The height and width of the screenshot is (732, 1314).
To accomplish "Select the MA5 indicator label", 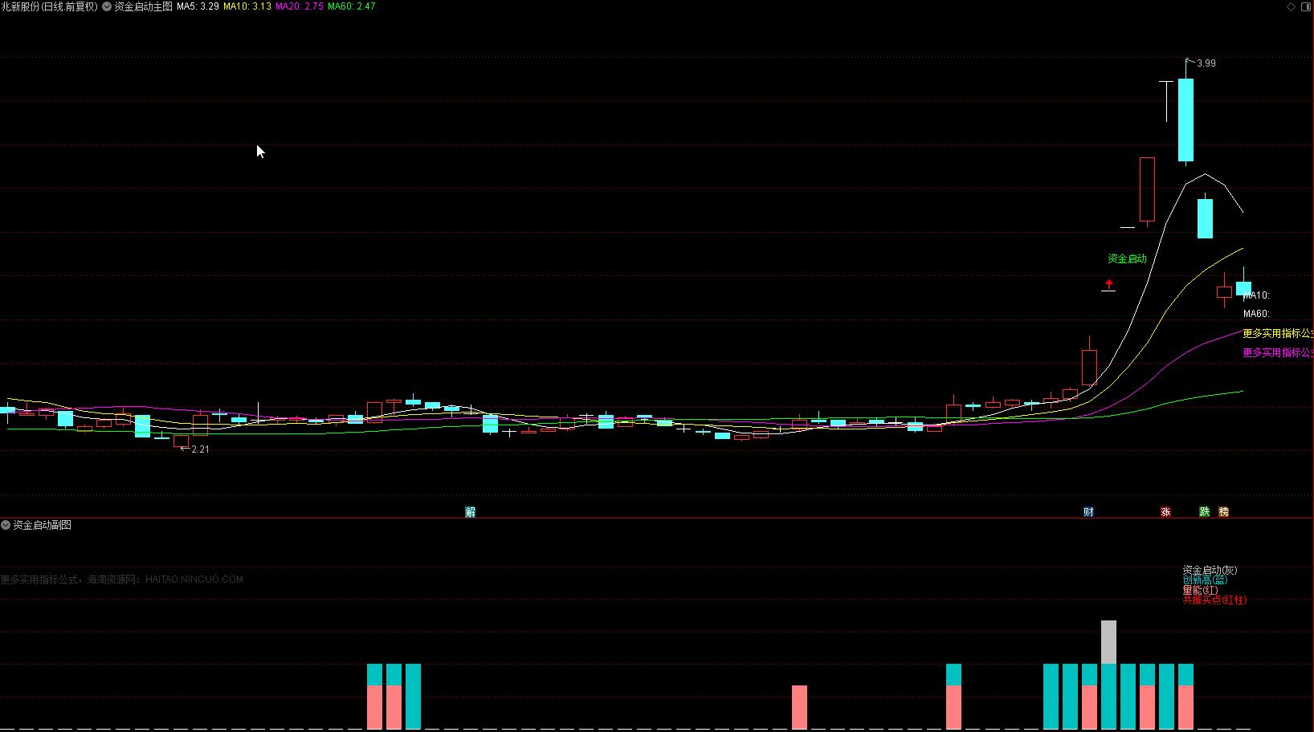I will point(198,6).
